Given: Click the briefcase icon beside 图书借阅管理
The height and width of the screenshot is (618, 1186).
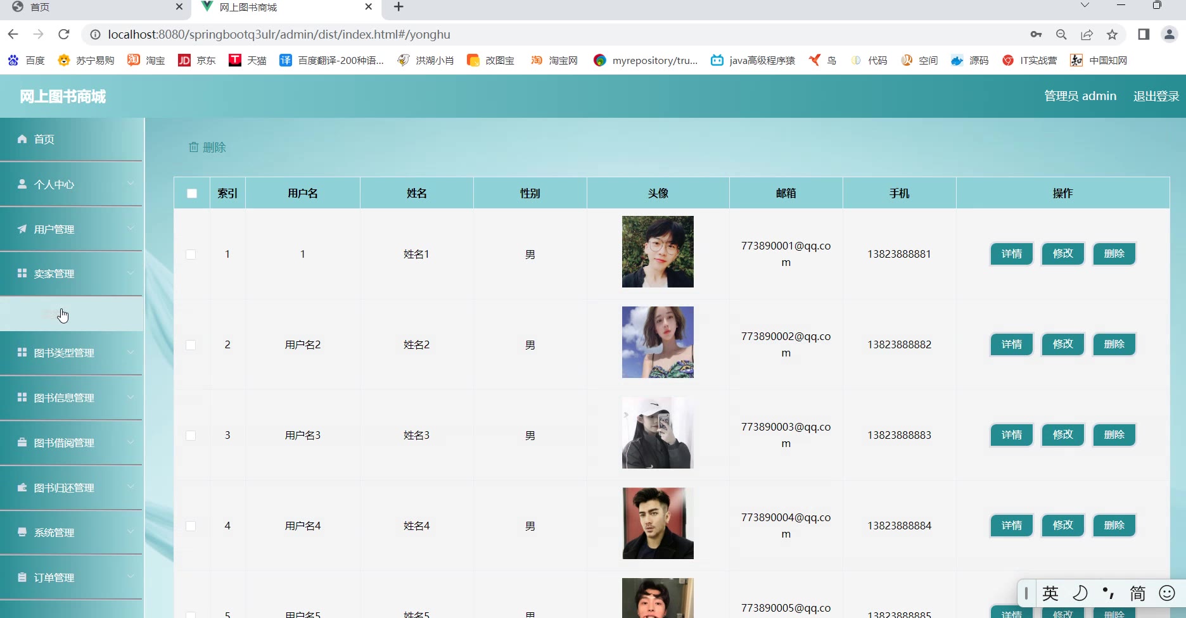Looking at the screenshot, I should coord(22,442).
